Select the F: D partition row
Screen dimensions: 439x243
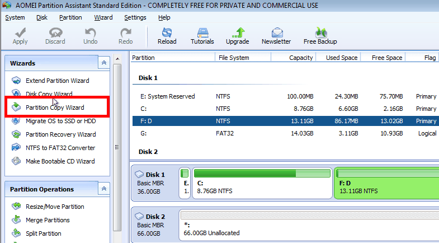286,121
